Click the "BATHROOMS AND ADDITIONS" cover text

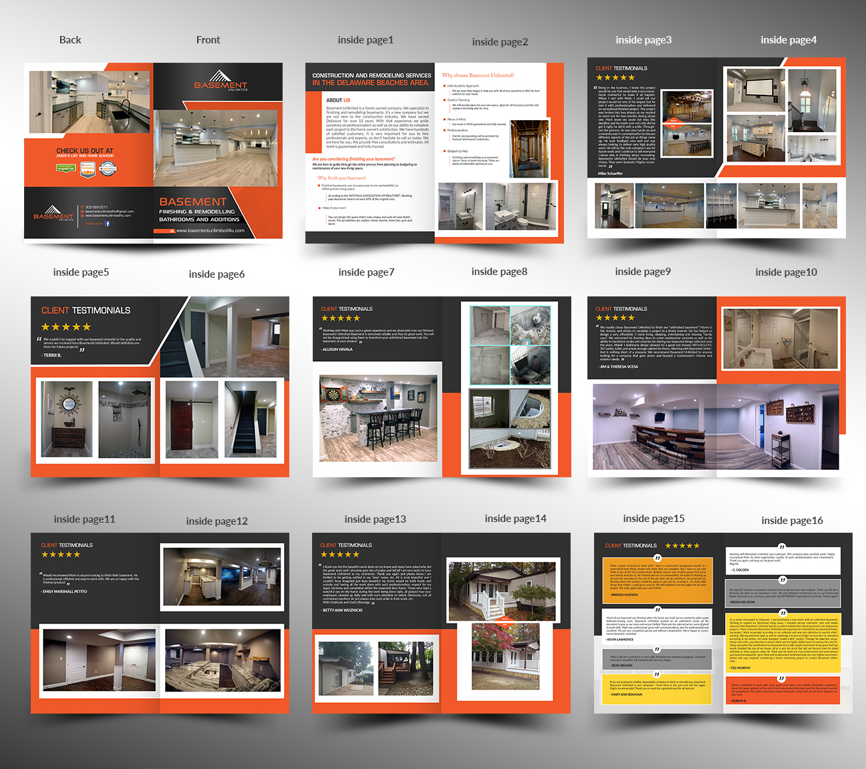[199, 220]
